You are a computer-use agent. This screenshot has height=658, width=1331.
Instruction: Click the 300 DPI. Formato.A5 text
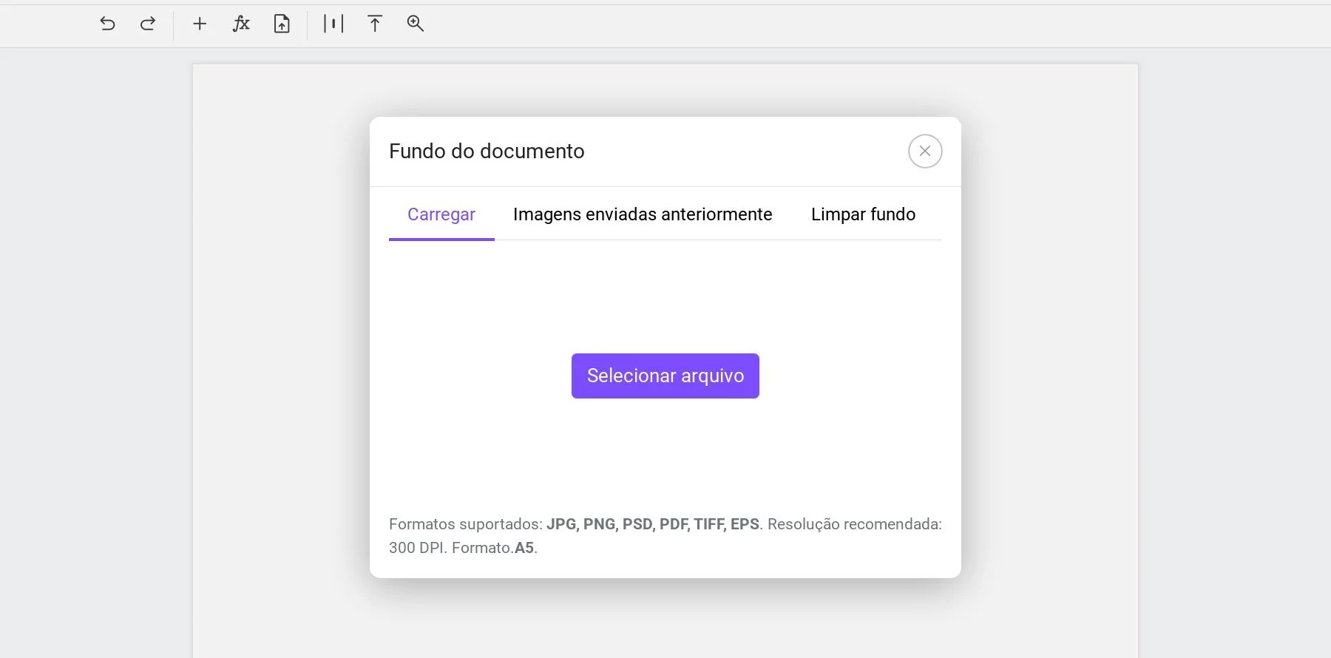463,548
